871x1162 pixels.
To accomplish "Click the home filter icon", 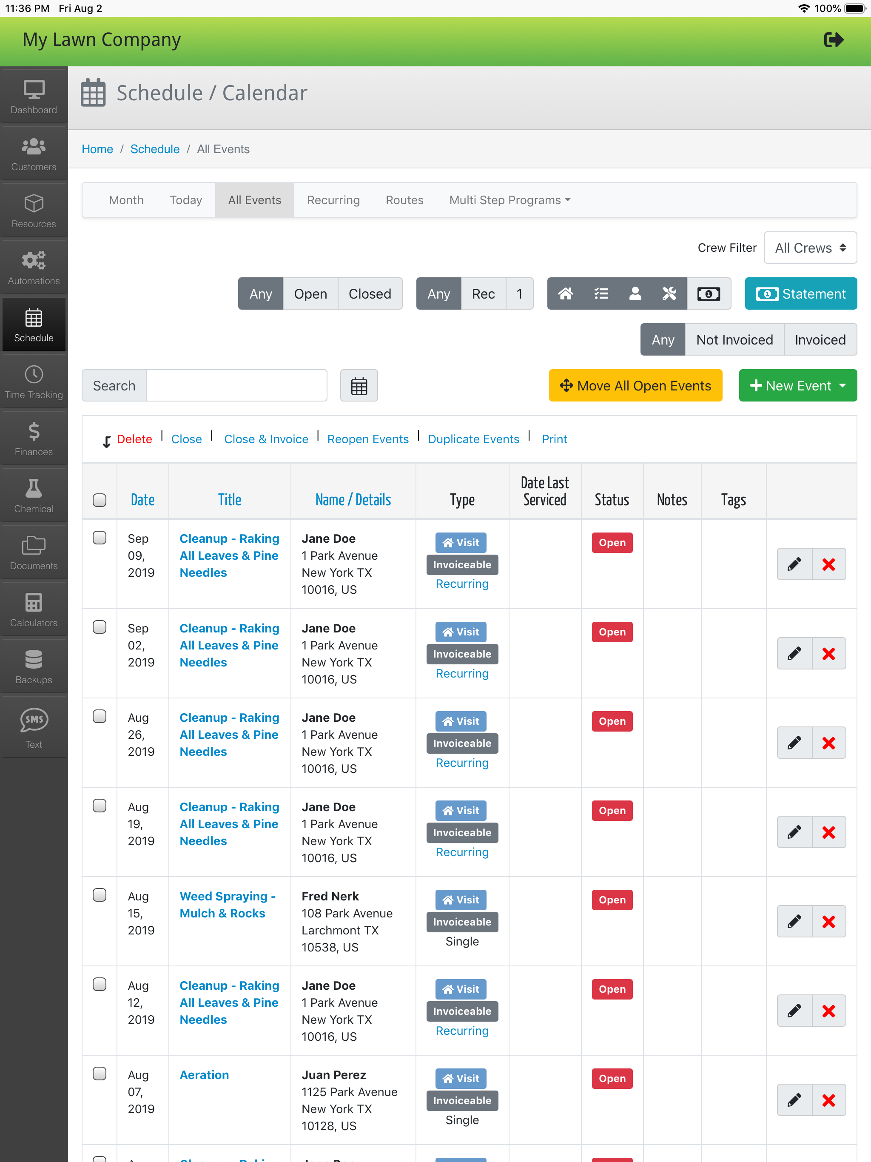I will [x=565, y=293].
